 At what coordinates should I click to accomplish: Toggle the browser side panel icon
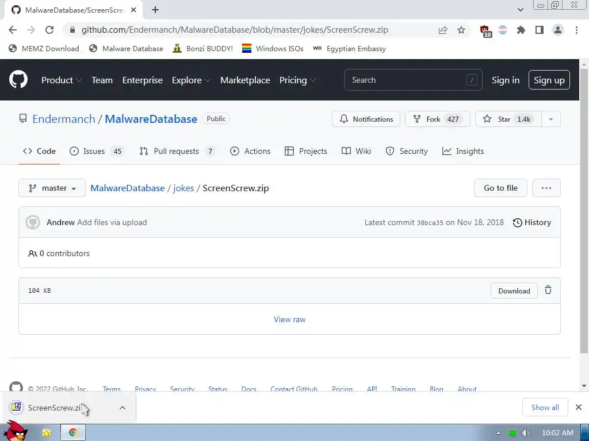click(x=540, y=30)
